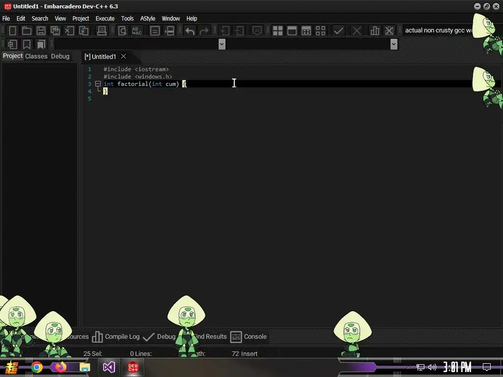The height and width of the screenshot is (377, 503).
Task: Print the file using the printer icon
Action: pos(102,31)
